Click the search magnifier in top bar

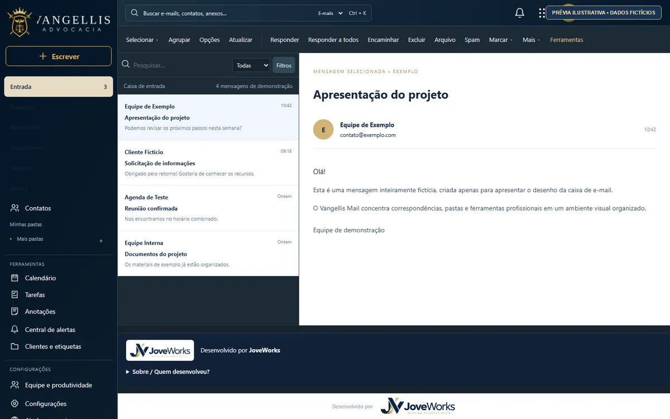pos(135,13)
